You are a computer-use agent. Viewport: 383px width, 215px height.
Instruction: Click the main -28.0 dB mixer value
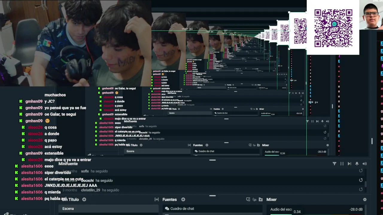pos(356,209)
